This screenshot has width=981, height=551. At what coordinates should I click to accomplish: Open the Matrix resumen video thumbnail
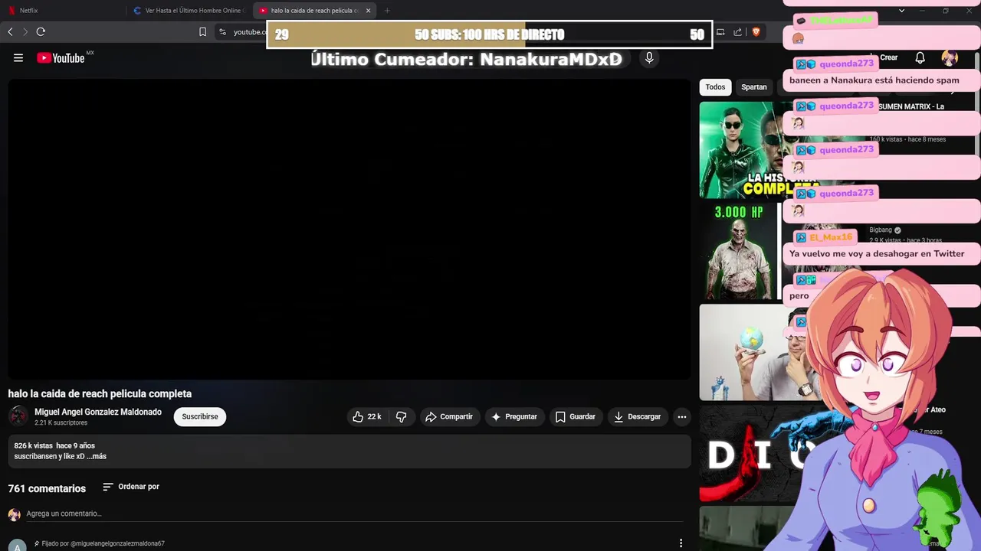(743, 150)
